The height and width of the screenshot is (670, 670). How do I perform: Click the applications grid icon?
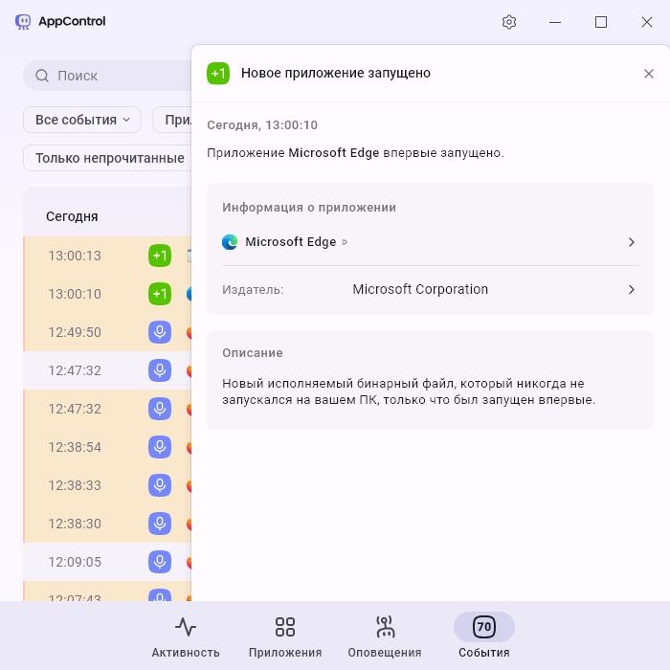click(285, 627)
